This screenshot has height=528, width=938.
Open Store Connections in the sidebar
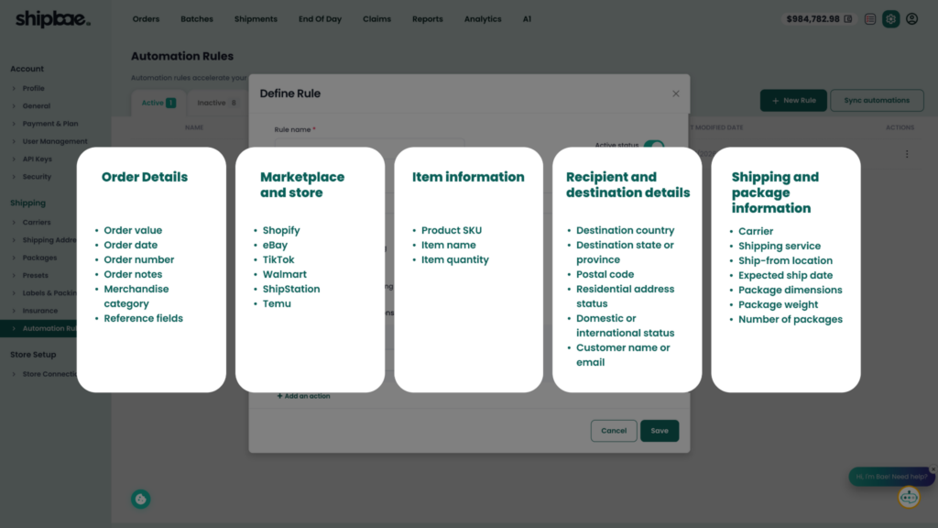point(49,374)
